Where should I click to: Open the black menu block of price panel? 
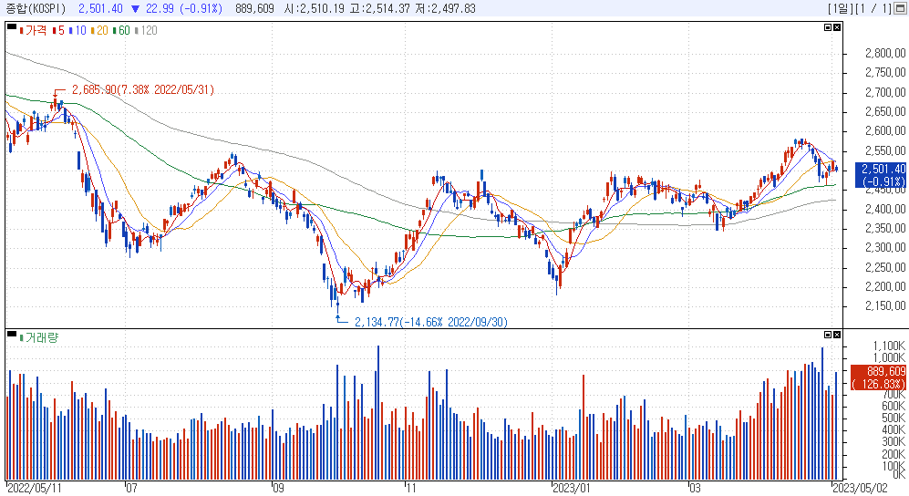[12, 26]
